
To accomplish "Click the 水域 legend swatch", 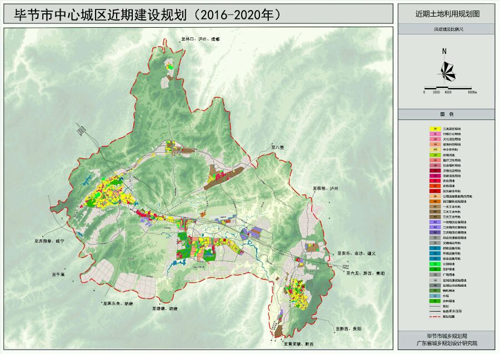I will [x=436, y=296].
